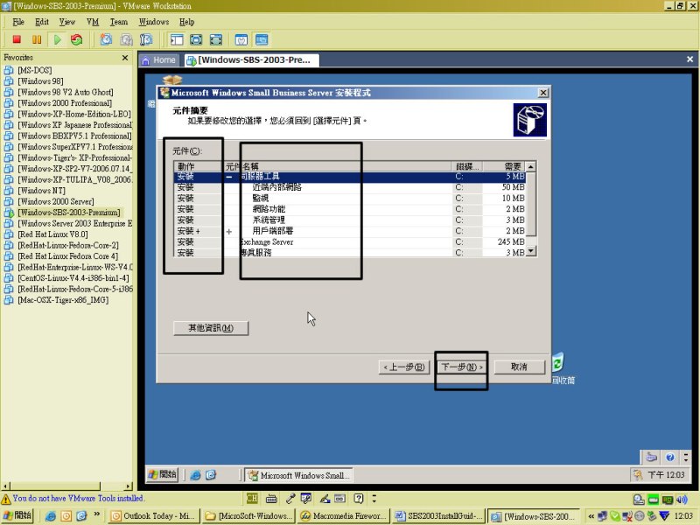Click the 動作 column header
The width and height of the screenshot is (700, 525).
pos(199,166)
